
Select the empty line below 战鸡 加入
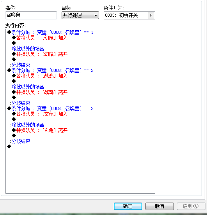click(x=14, y=81)
